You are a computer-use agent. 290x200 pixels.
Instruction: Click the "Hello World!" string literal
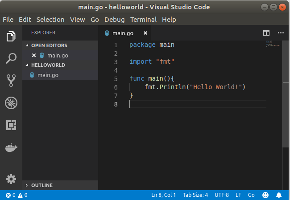pyautogui.click(x=216, y=87)
